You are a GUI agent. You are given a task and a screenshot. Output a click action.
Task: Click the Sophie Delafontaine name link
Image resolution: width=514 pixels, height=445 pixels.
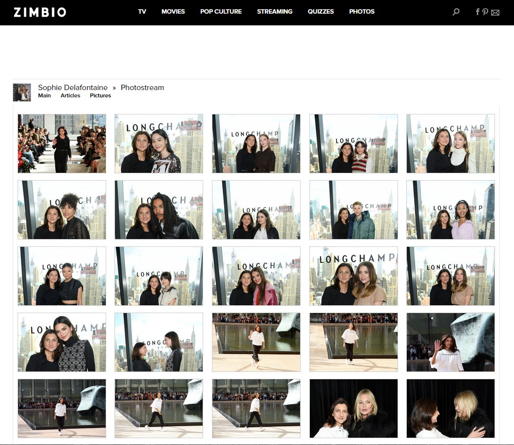pos(73,88)
